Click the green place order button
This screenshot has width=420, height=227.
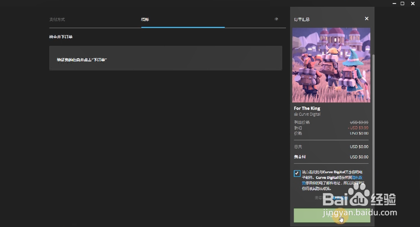pos(332,215)
